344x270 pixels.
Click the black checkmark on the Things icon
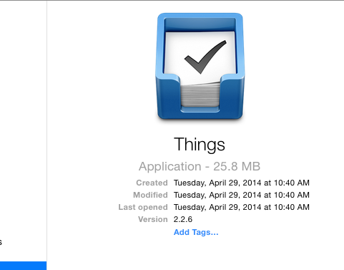(x=205, y=57)
